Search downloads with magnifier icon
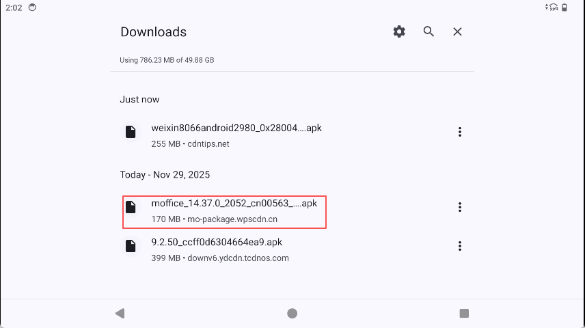This screenshot has width=585, height=328. click(428, 31)
